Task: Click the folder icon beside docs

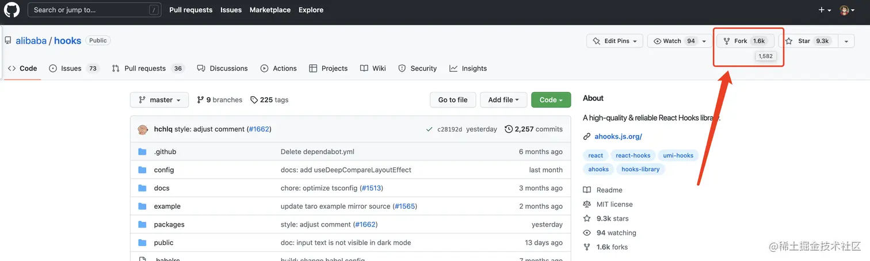Action: 142,188
